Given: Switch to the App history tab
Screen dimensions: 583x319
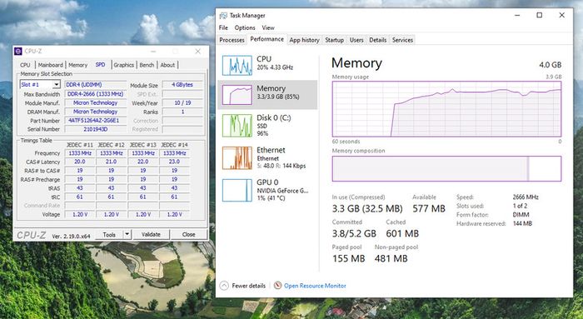Looking at the screenshot, I should click(x=304, y=40).
